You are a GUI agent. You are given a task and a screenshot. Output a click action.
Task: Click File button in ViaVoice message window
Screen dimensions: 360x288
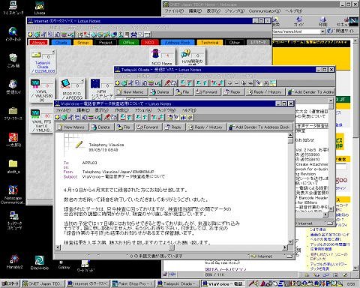click(124, 127)
